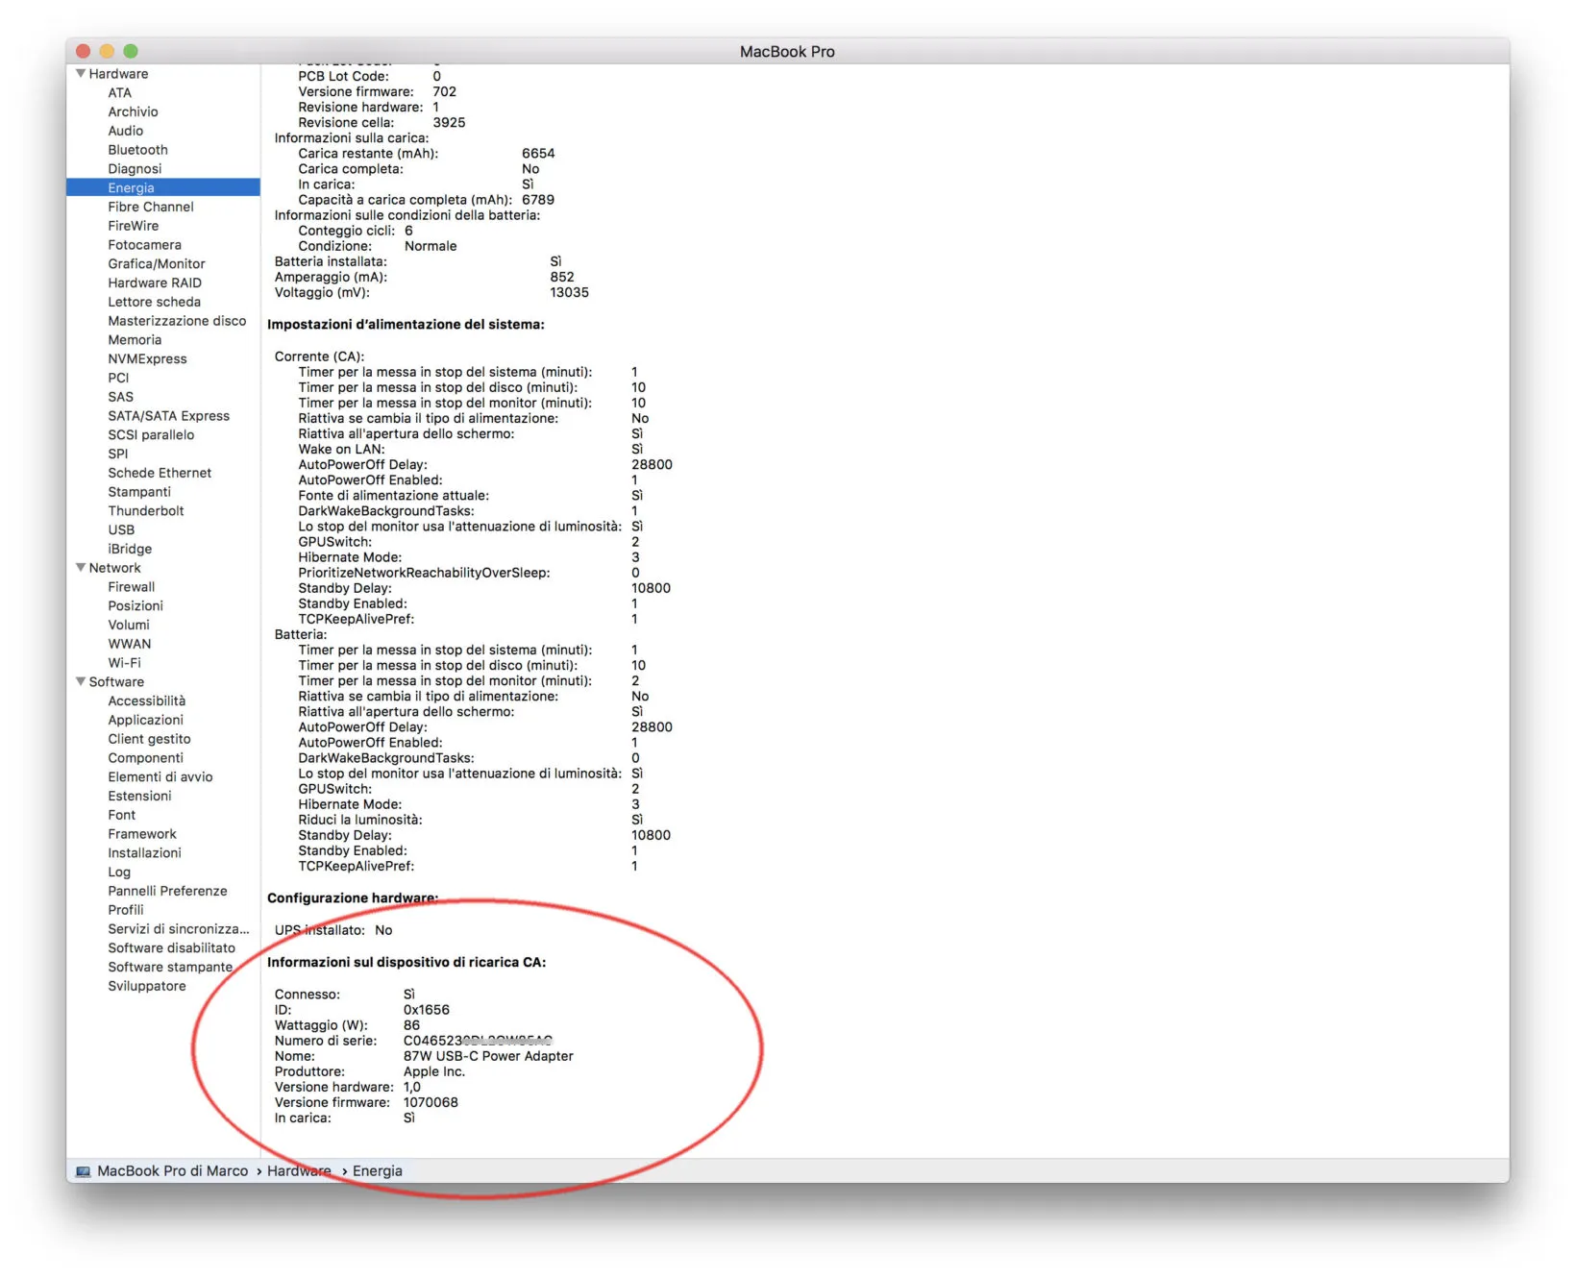The width and height of the screenshot is (1576, 1278).
Task: Open Firewall under Network
Action: [131, 587]
